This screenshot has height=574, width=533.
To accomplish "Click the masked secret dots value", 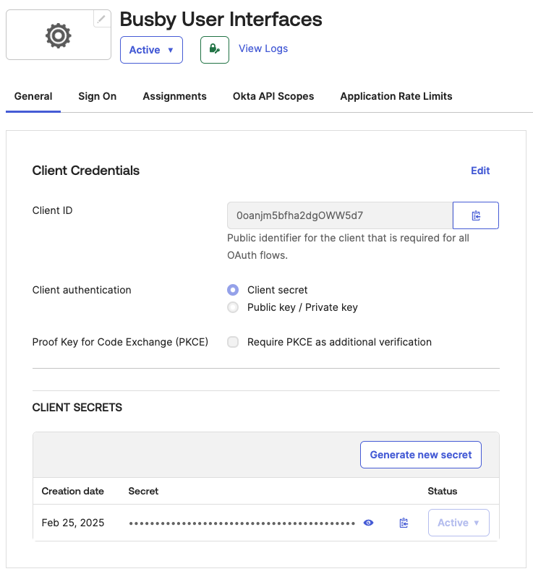I will (242, 523).
